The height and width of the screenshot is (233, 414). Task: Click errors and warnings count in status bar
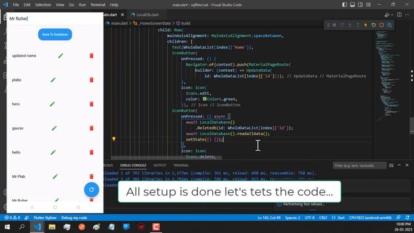12,217
